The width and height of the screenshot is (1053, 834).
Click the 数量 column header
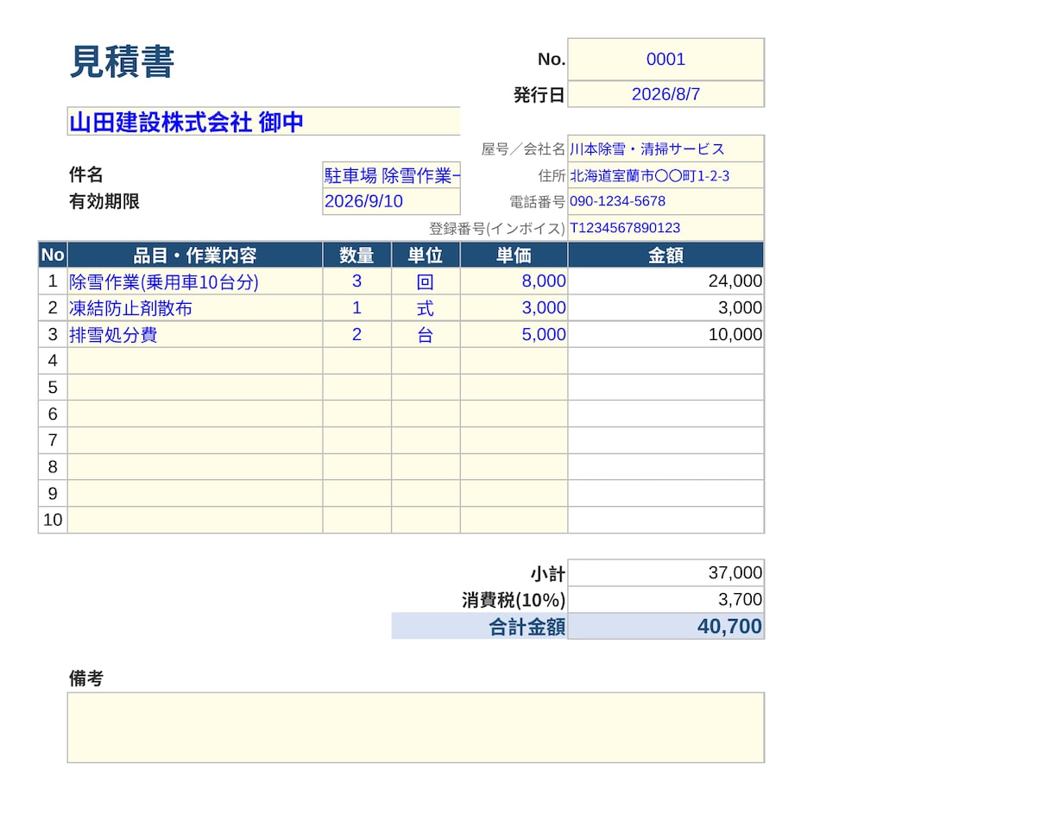(x=357, y=256)
